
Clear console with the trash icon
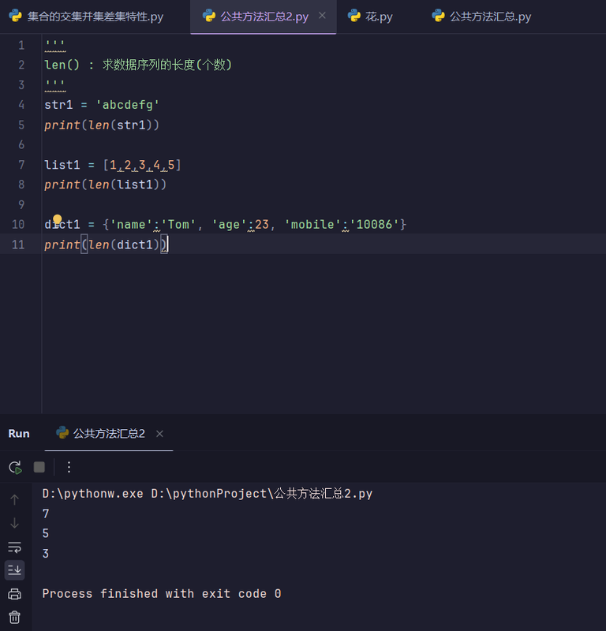pyautogui.click(x=14, y=618)
